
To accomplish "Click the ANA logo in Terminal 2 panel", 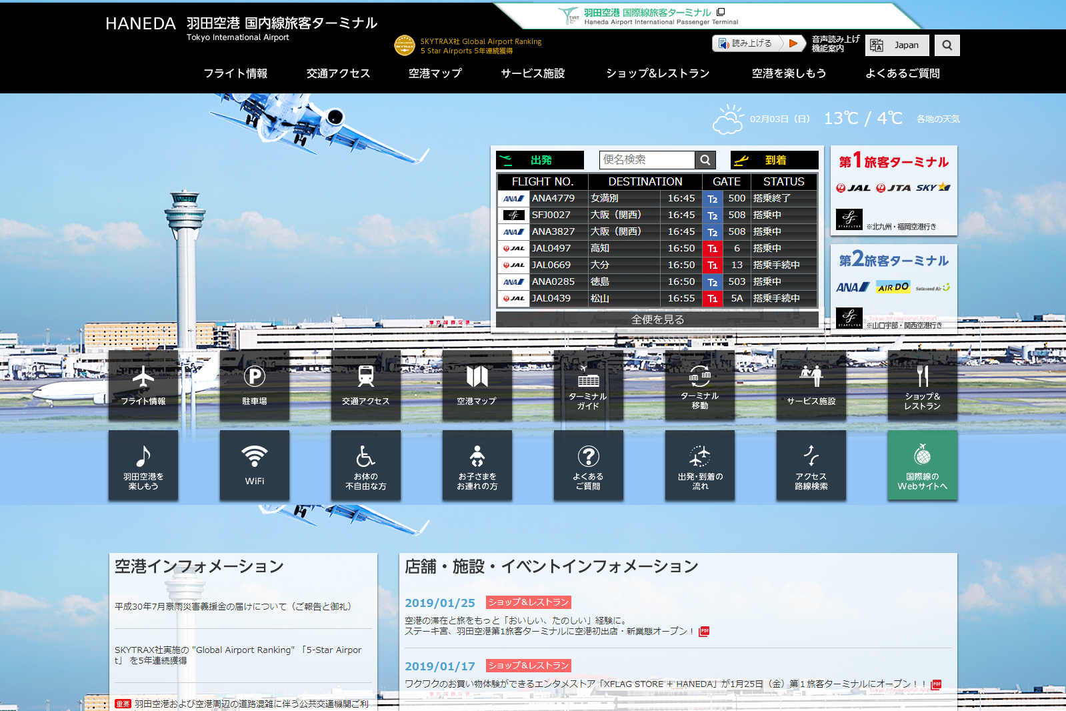I will click(x=853, y=287).
